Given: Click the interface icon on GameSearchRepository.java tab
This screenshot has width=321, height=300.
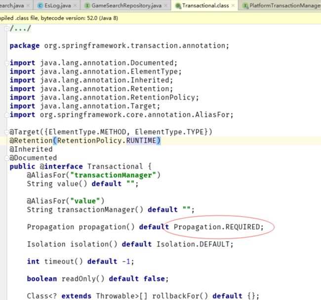Looking at the screenshot, I should point(87,5).
